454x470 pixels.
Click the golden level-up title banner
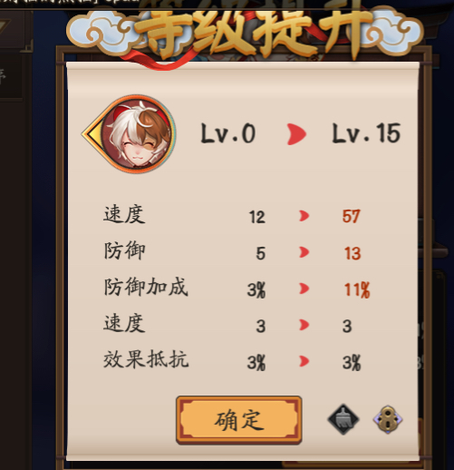point(244,34)
